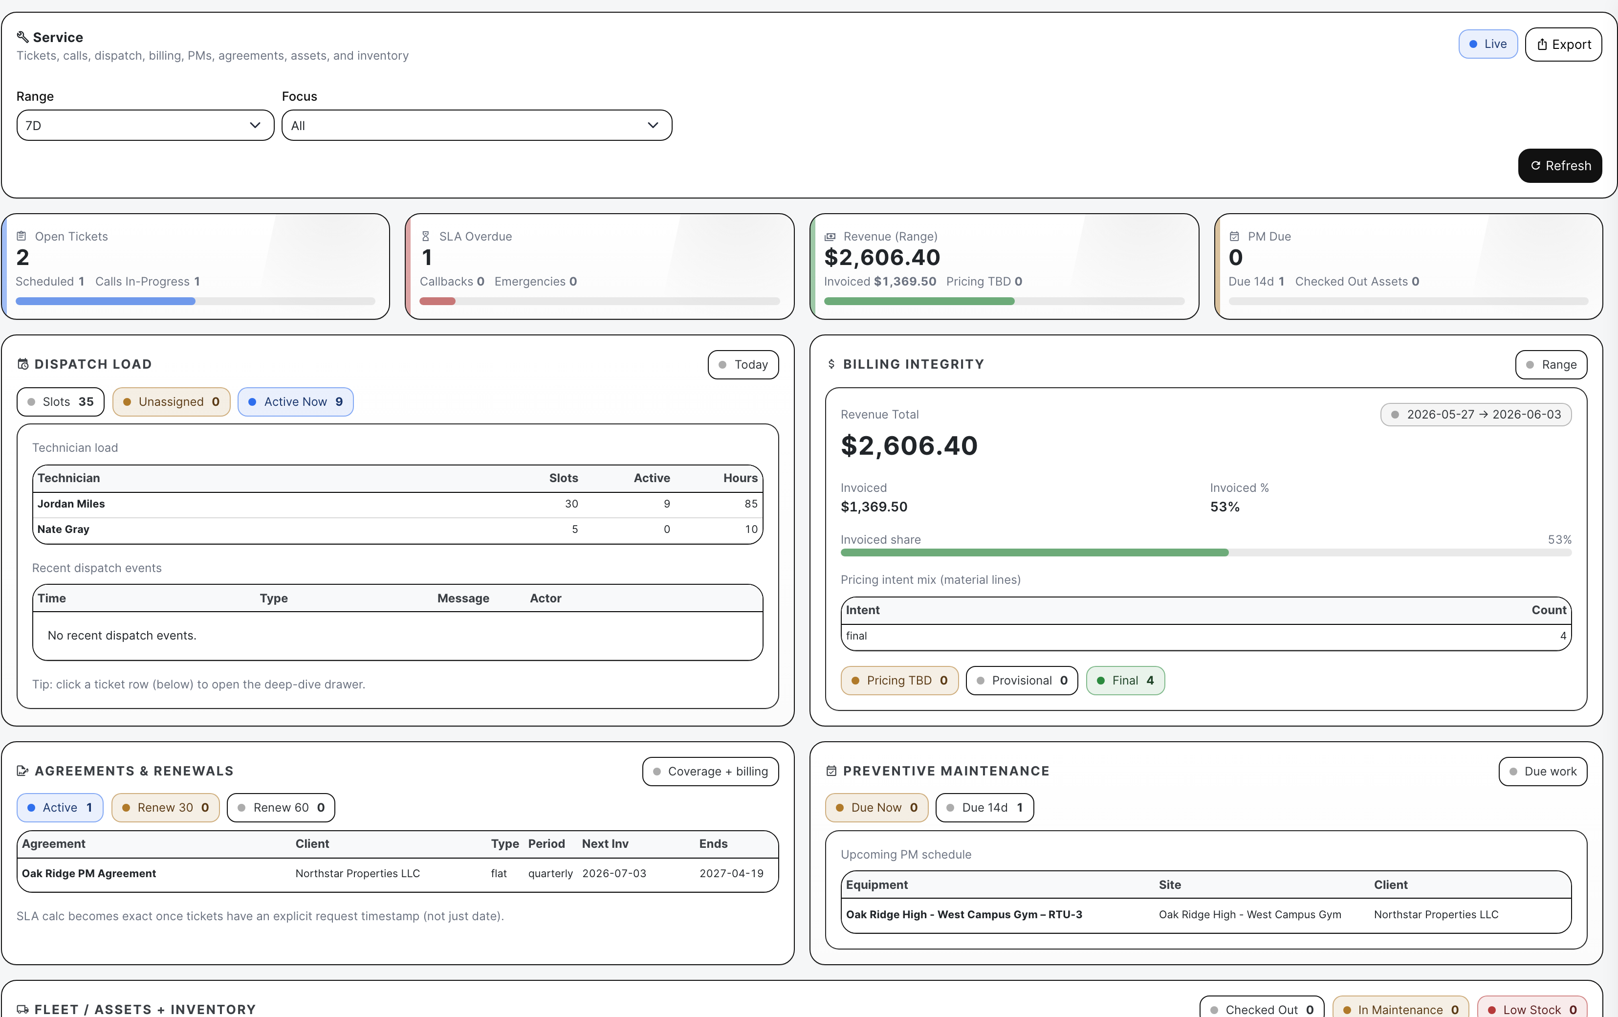Click the Billing Integrity dollar icon
Viewport: 1618px width, 1017px height.
click(x=831, y=364)
